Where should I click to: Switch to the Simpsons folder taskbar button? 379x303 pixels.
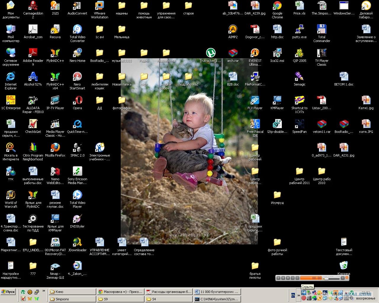point(72,299)
